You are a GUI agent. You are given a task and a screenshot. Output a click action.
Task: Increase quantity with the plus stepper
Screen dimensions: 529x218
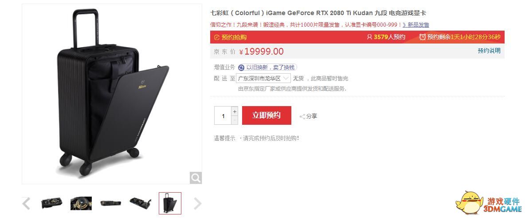coord(235,111)
